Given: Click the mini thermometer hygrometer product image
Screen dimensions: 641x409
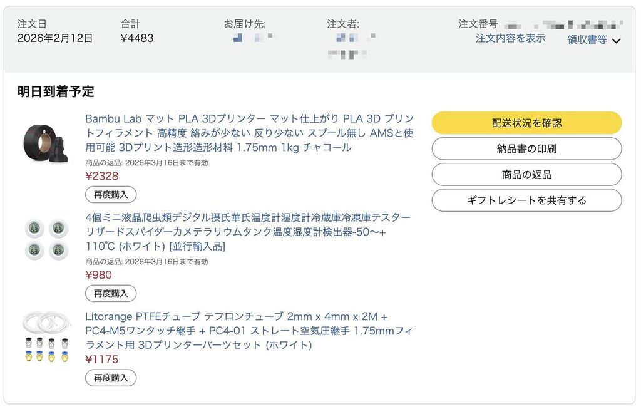Looking at the screenshot, I should click(x=46, y=239).
